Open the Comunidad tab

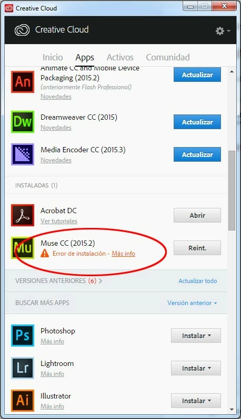point(168,57)
